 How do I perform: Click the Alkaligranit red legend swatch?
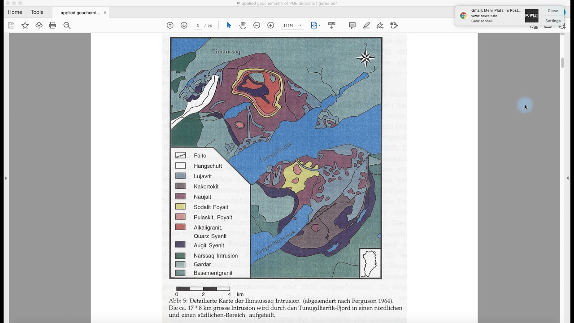point(180,227)
